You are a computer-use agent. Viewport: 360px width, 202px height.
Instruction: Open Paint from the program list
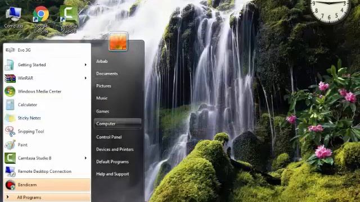(x=47, y=145)
